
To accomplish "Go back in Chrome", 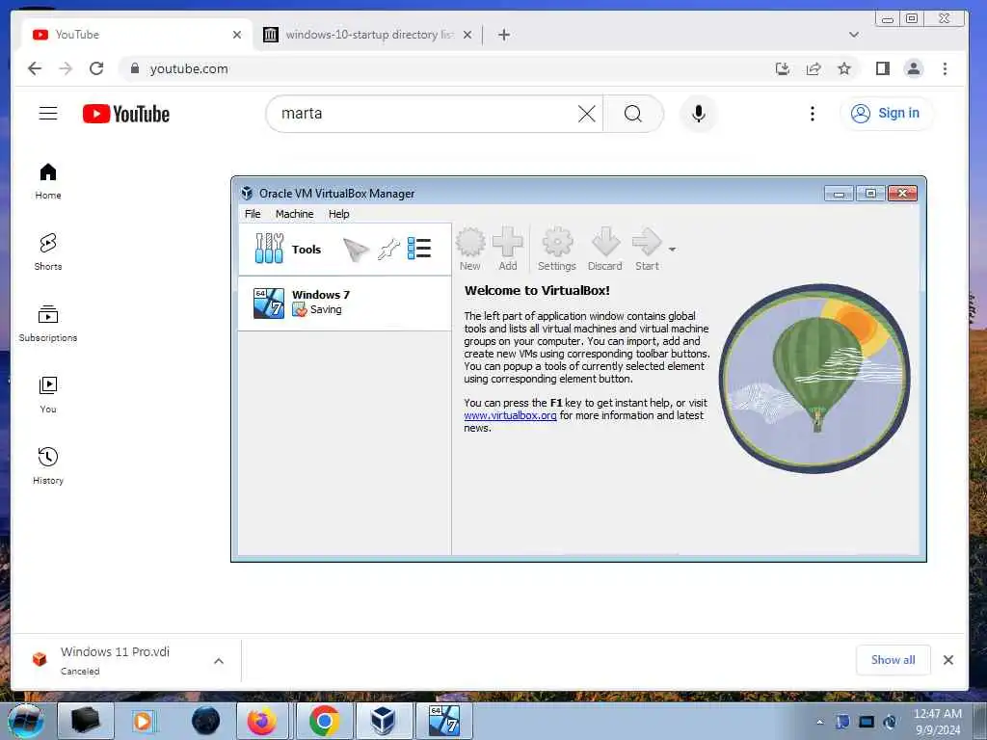I will click(x=35, y=68).
